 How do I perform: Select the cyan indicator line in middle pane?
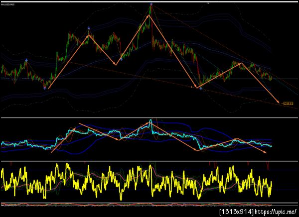(x=137, y=134)
